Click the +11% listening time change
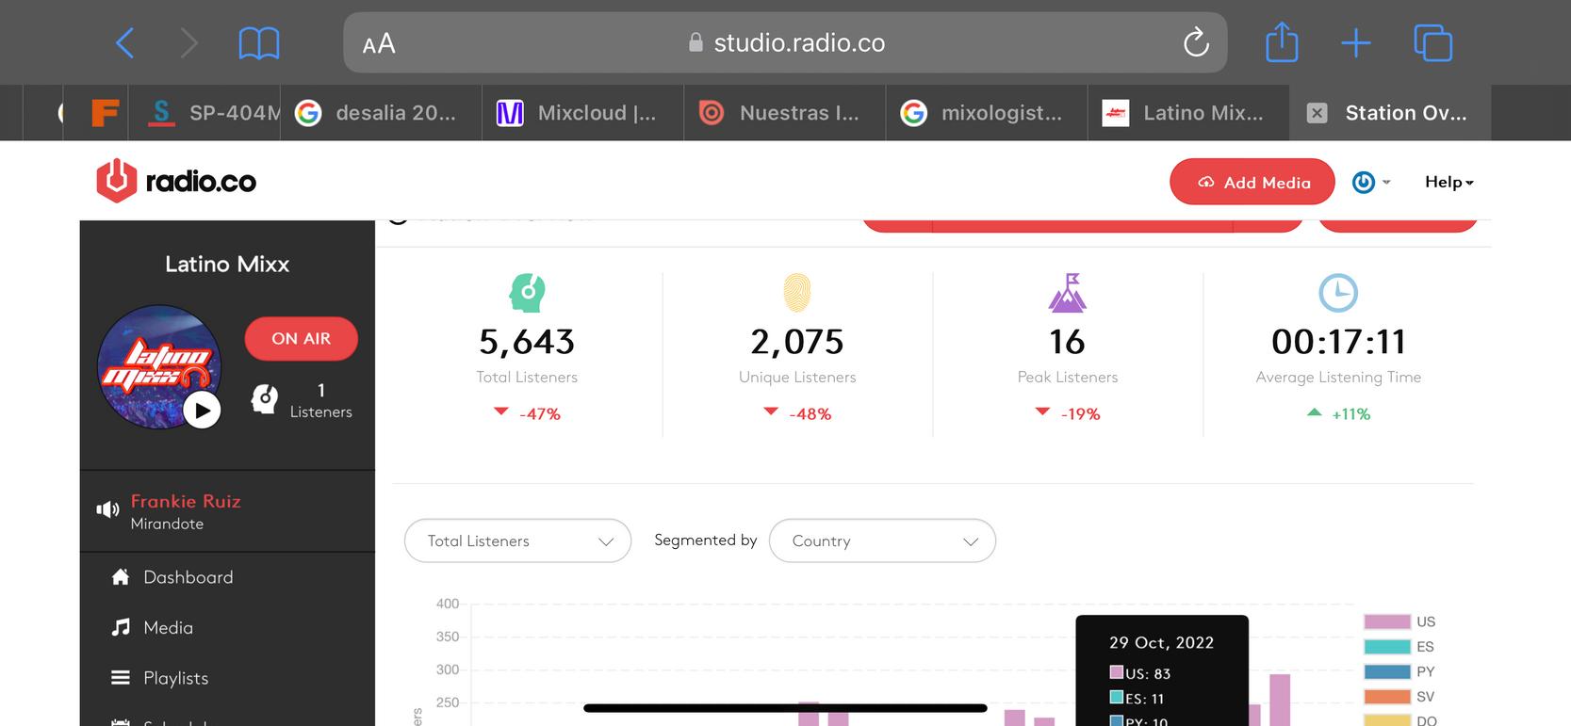Screen dimensions: 1571x726 [1351, 414]
